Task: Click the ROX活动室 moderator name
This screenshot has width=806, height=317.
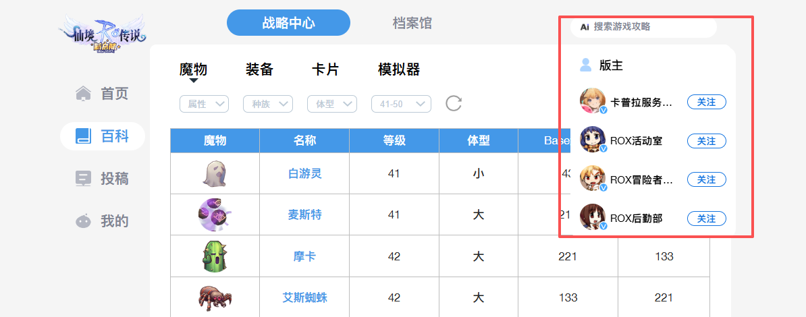Action: (636, 141)
